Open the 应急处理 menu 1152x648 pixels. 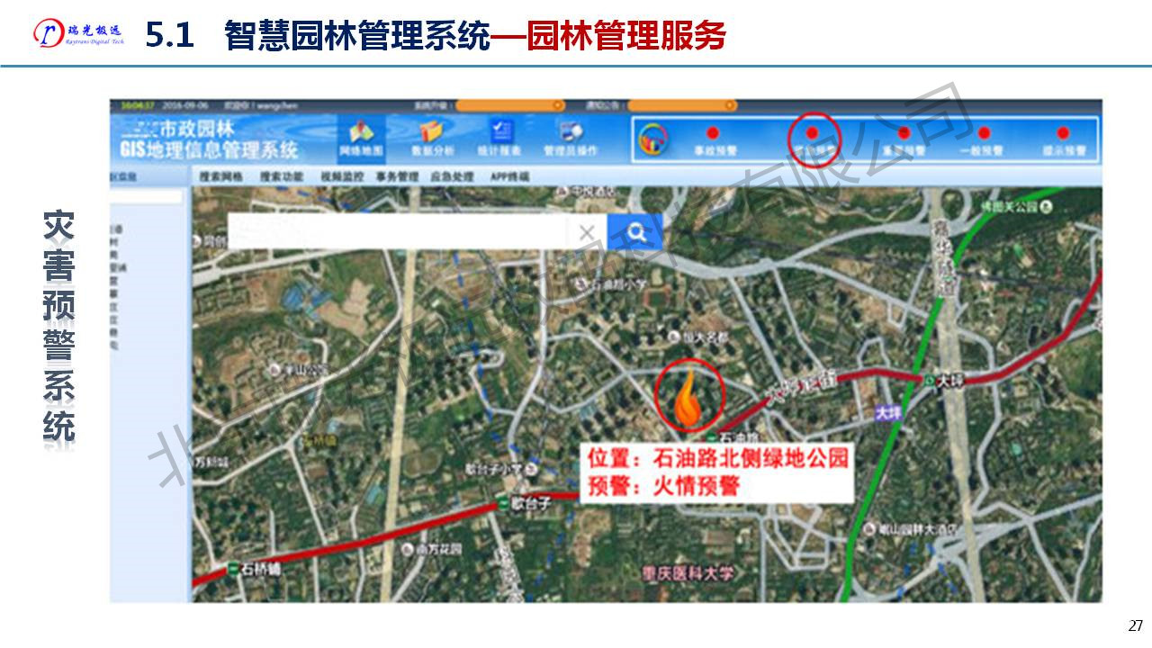click(x=452, y=177)
